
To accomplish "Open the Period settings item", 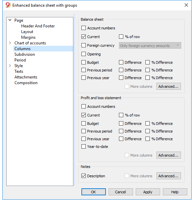I will 20,60.
